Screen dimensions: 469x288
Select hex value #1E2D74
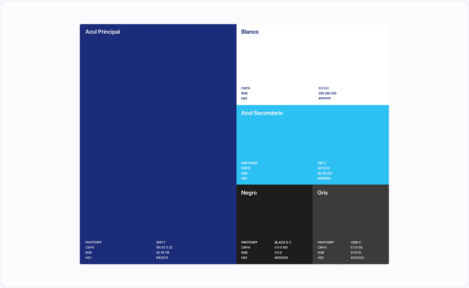[x=162, y=258]
